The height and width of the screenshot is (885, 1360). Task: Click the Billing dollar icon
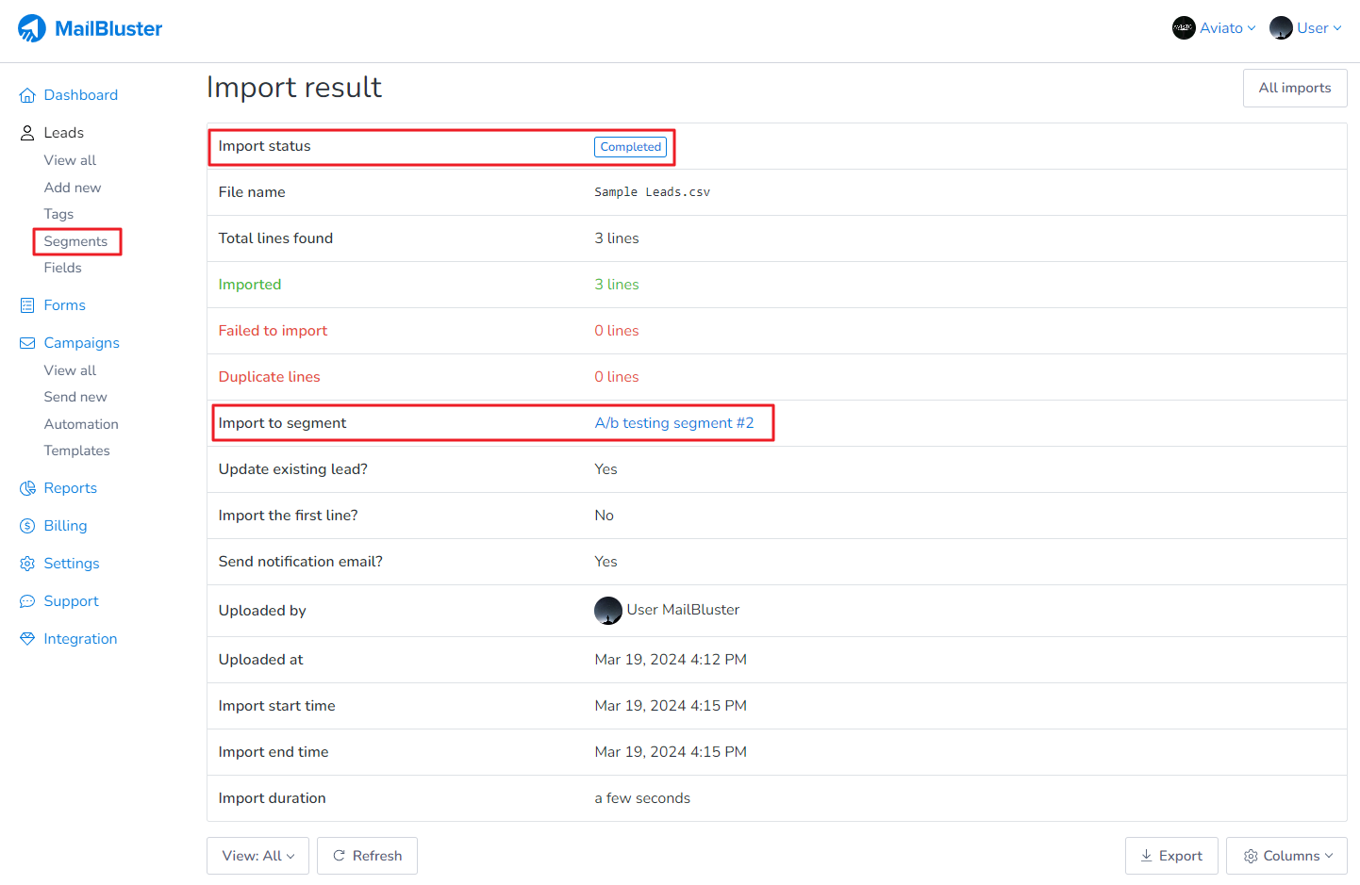[x=27, y=526]
